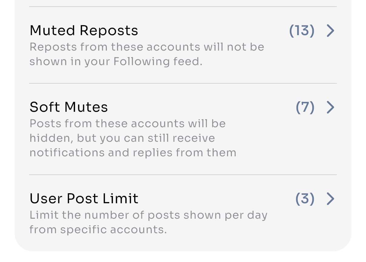Click empty space between Soft Mutes title and count
Viewport: 366px width, 262px height.
coord(200,107)
